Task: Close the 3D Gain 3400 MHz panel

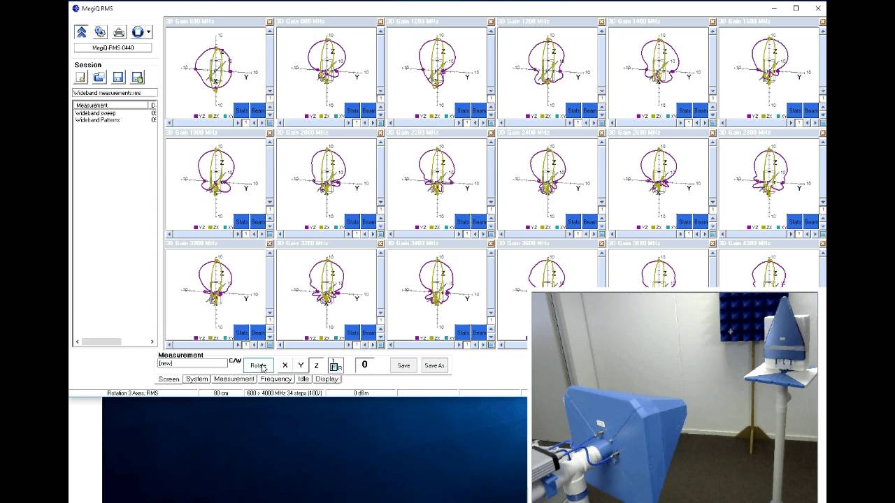Action: (492, 244)
